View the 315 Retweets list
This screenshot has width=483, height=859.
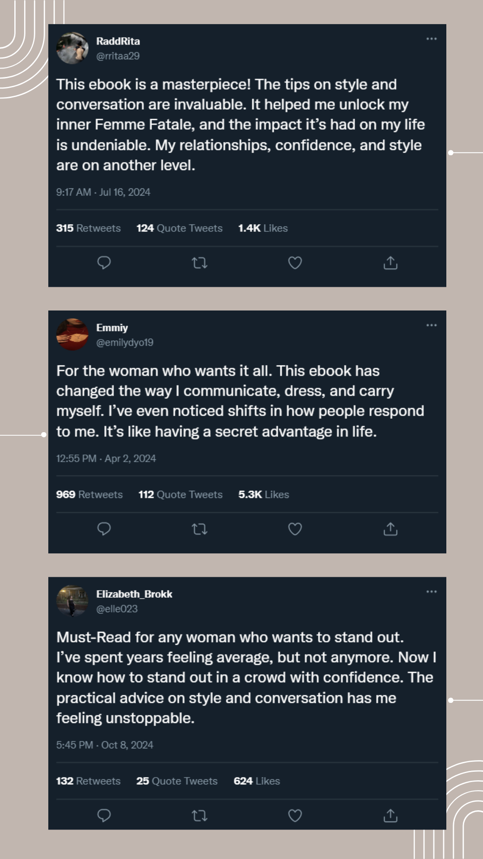88,228
